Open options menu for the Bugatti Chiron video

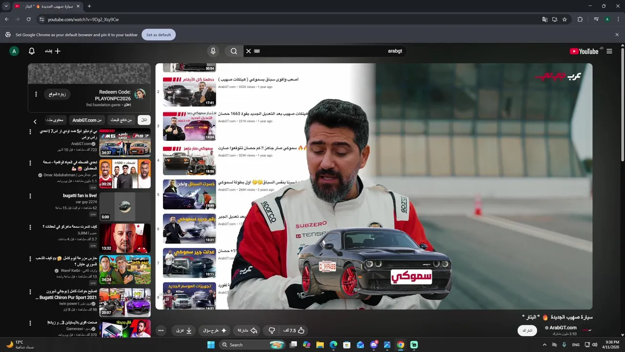point(30,292)
